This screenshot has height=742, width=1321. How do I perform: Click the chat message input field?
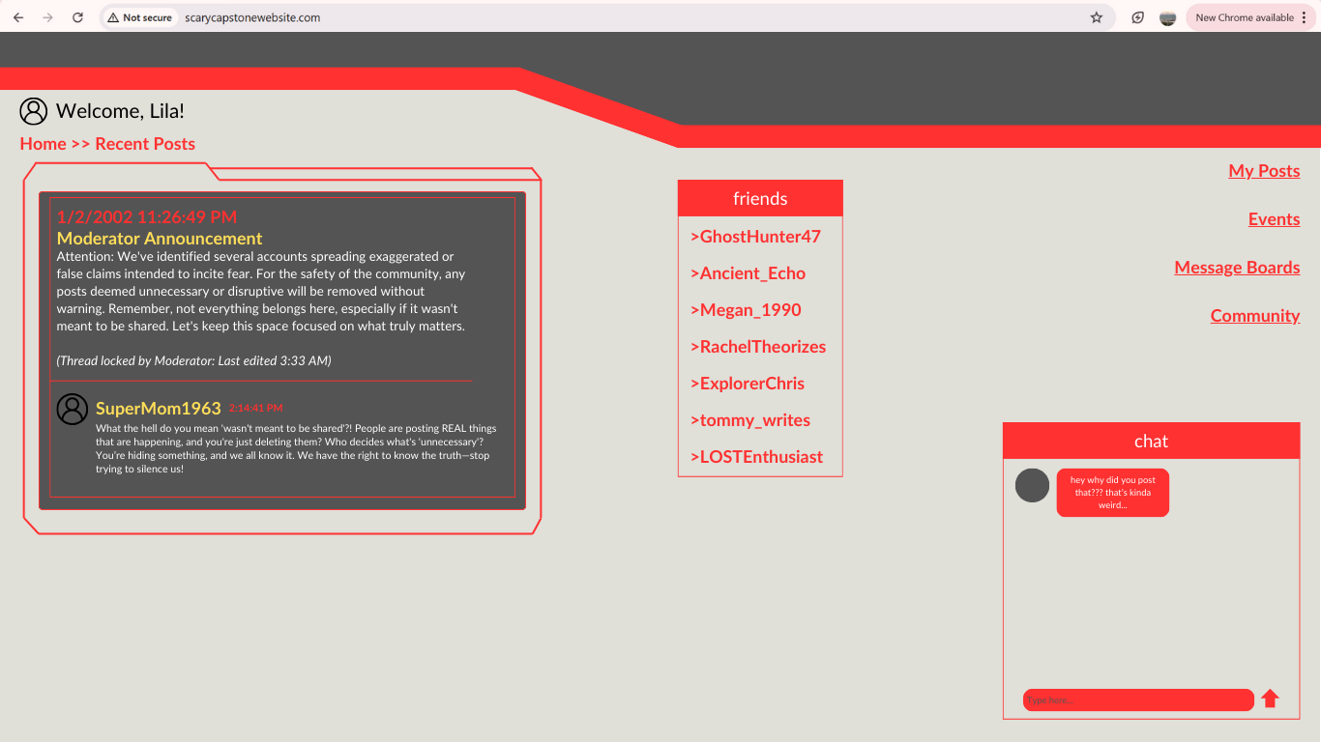[x=1137, y=699]
